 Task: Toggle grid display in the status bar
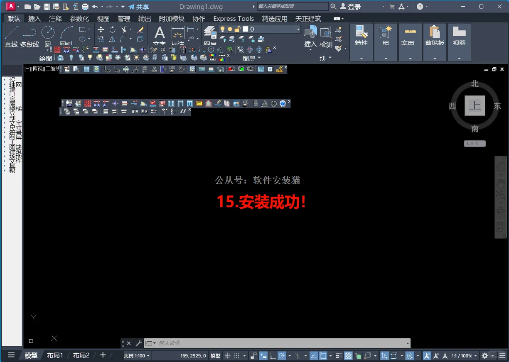coord(227,355)
